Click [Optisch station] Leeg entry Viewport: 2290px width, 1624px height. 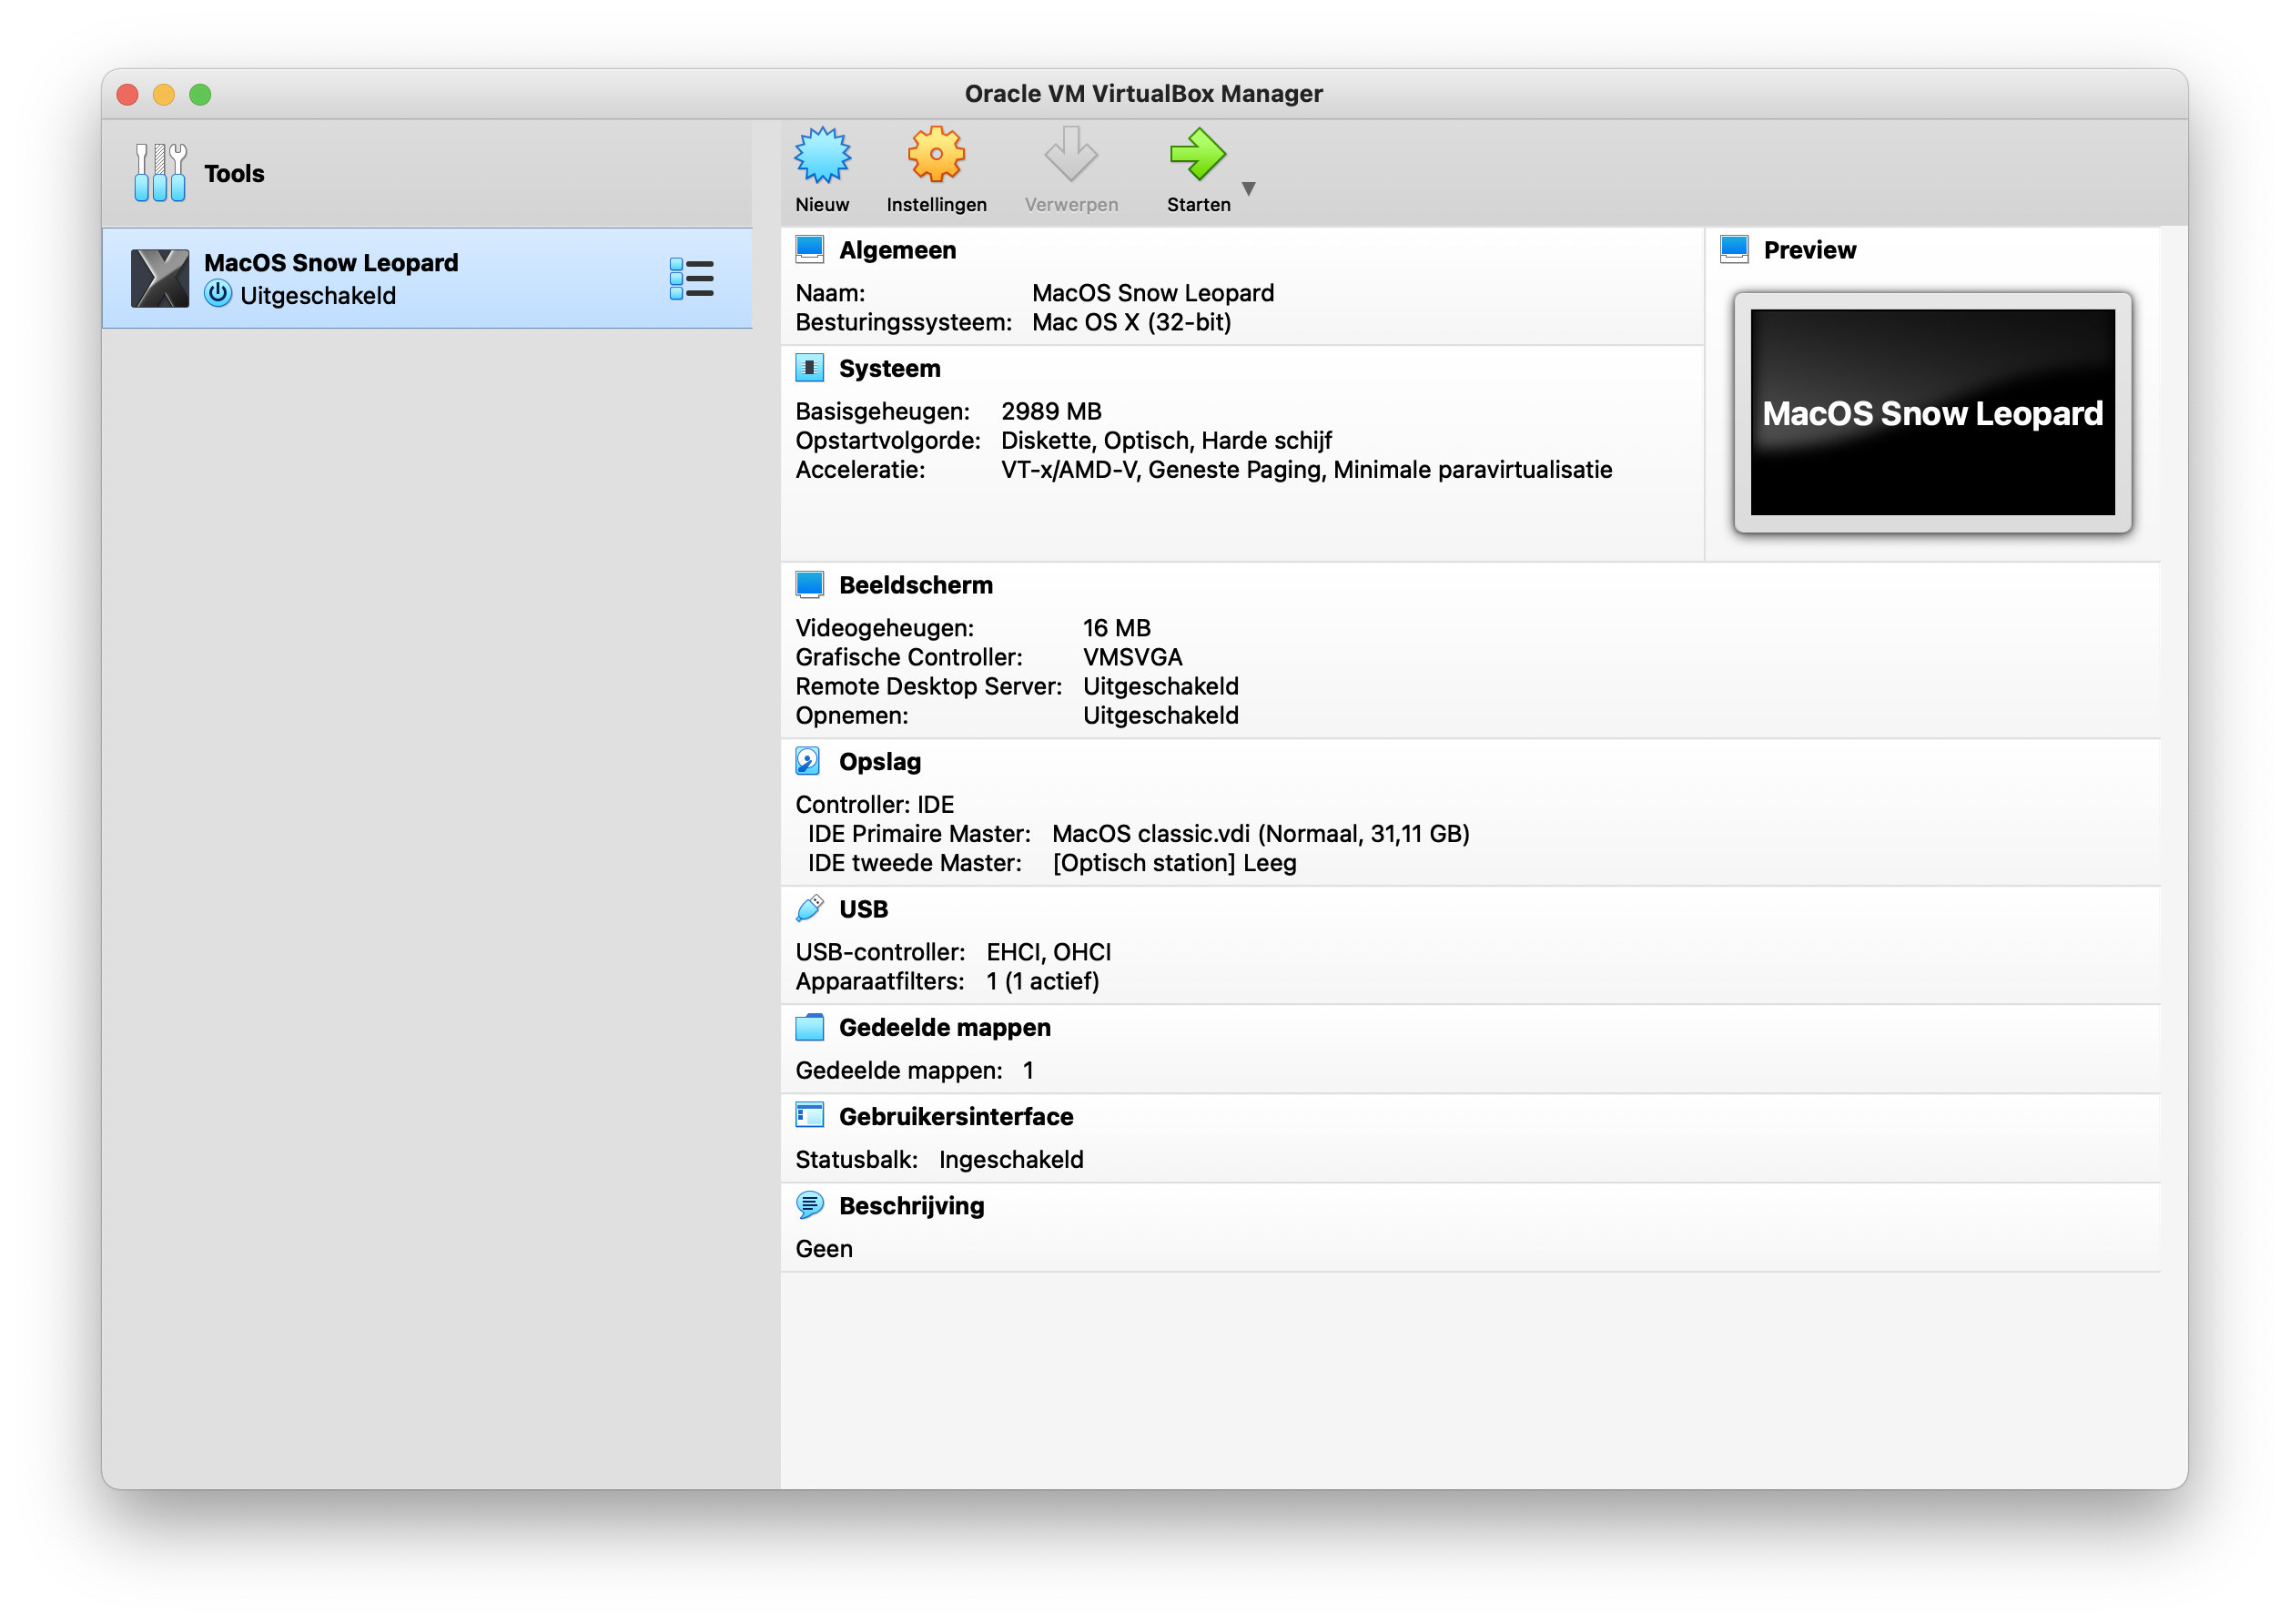point(1174,863)
